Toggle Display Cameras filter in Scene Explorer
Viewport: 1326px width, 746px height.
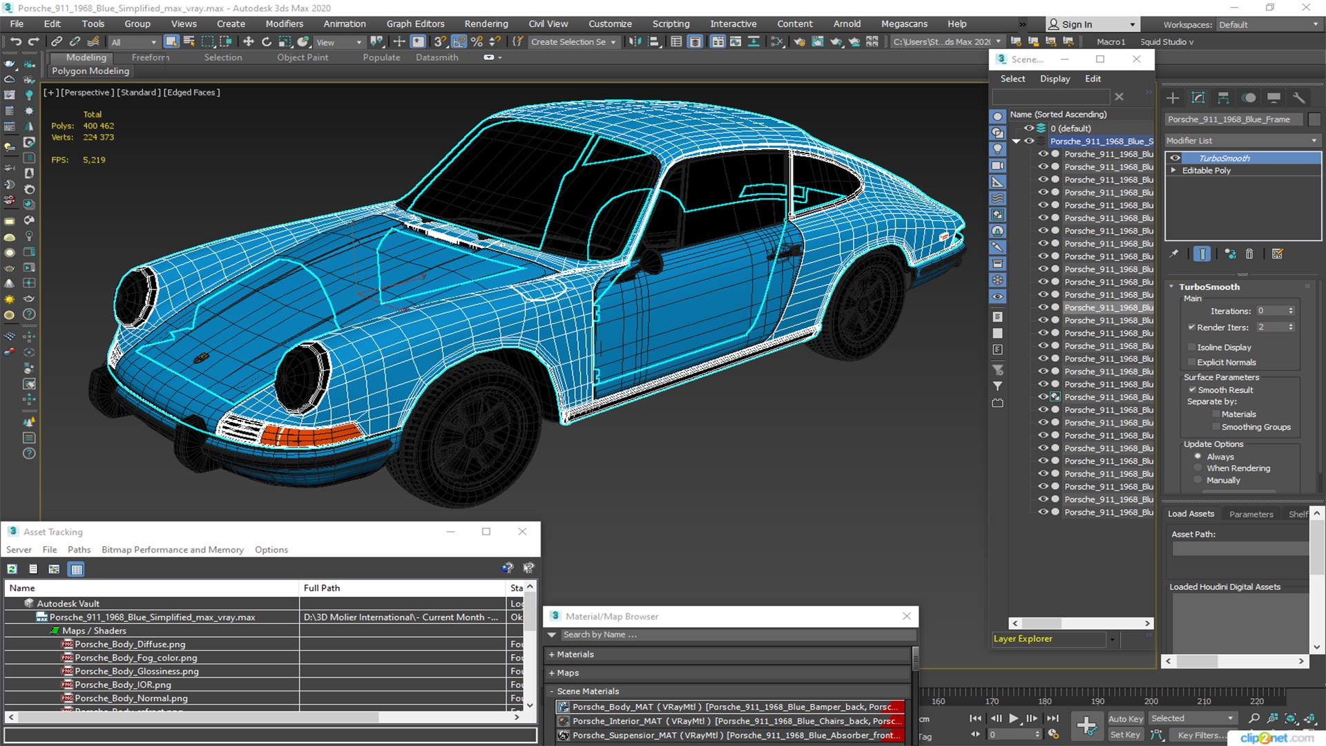(997, 166)
